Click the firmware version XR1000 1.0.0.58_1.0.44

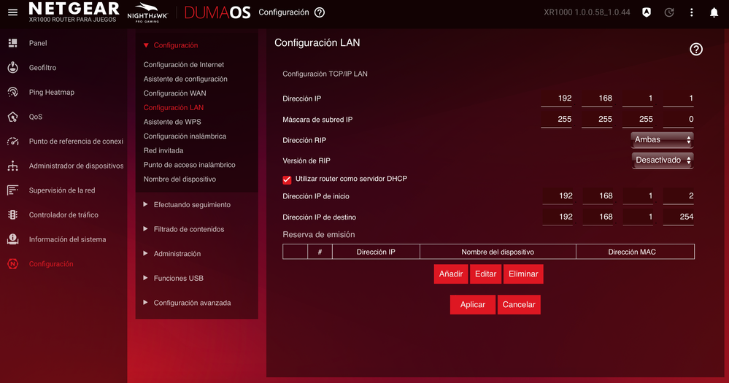tap(587, 12)
